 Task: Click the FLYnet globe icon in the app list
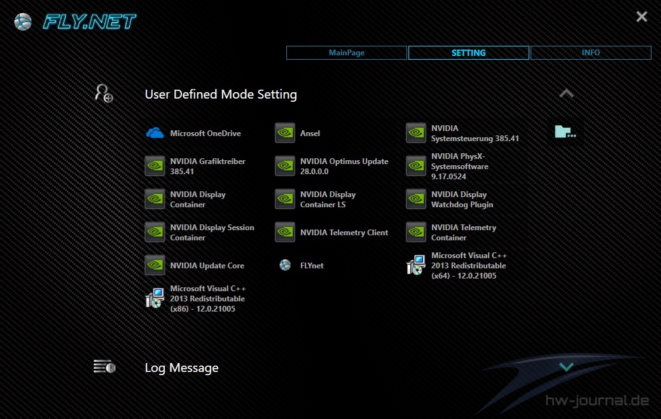pos(285,265)
